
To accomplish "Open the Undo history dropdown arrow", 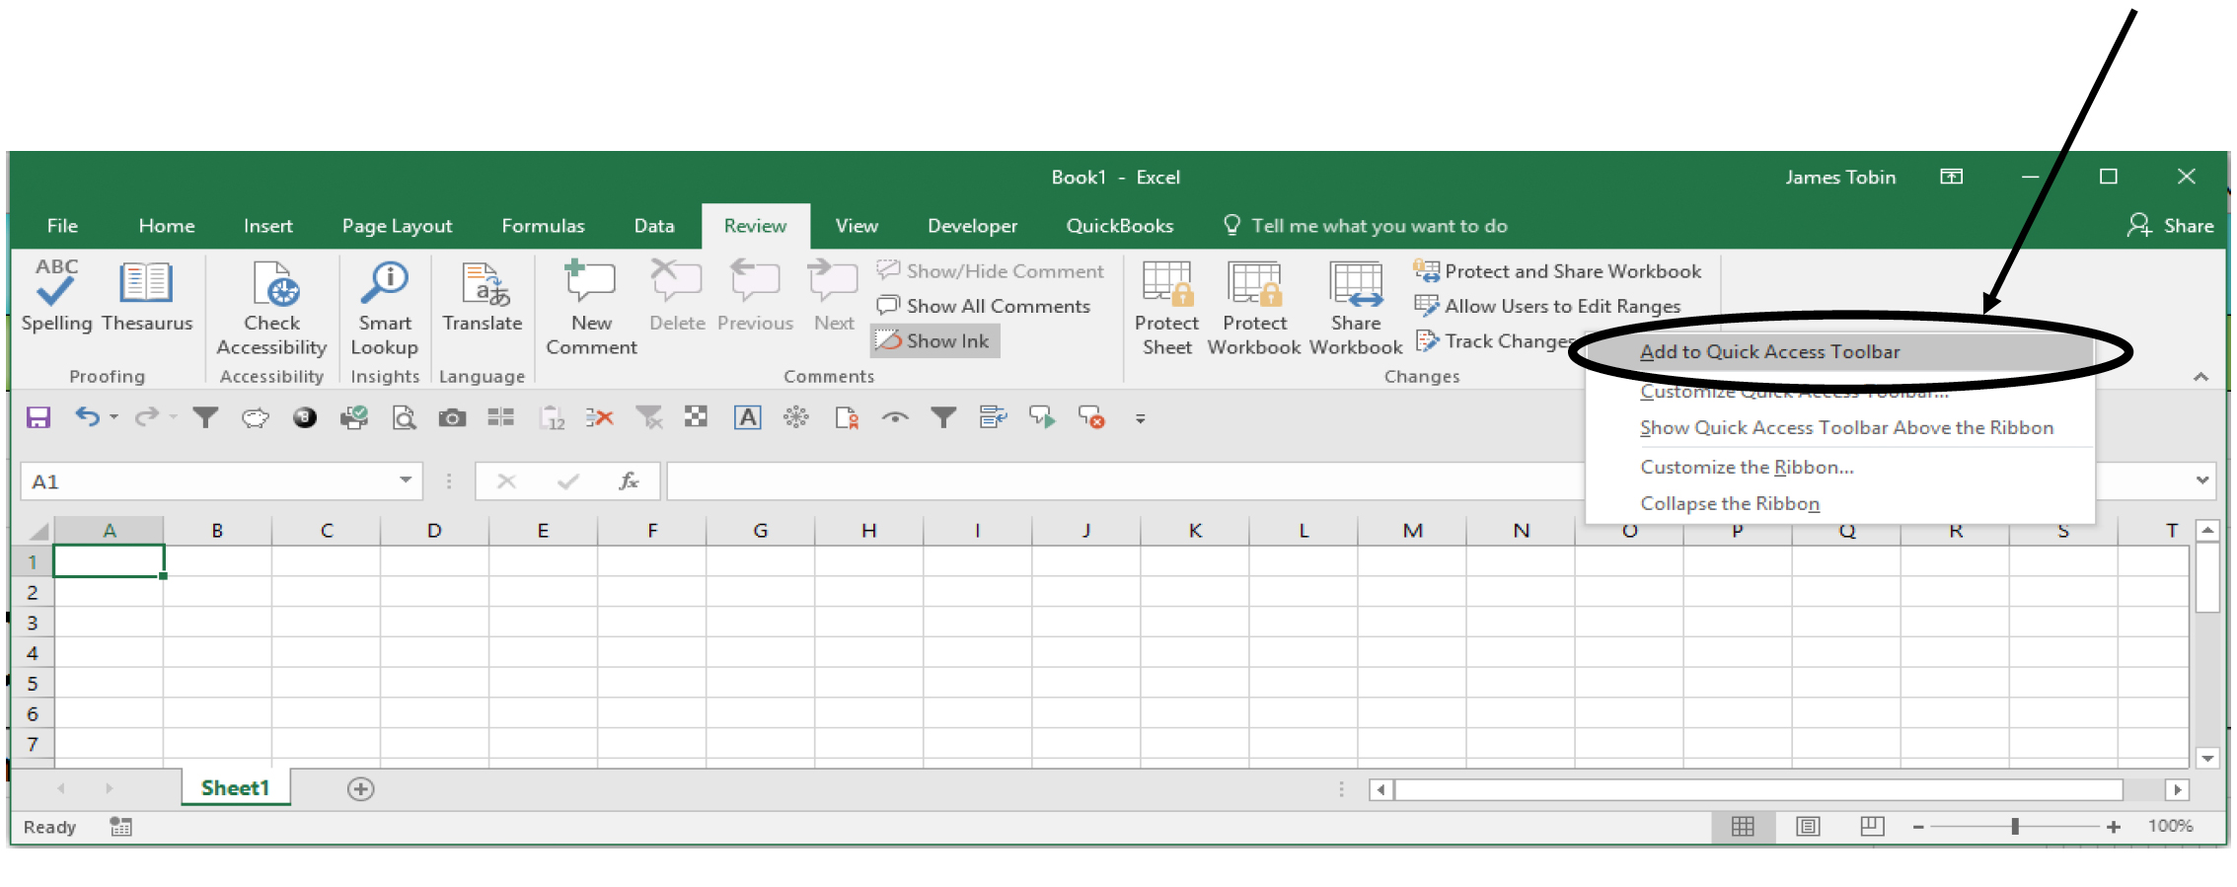I will (x=114, y=418).
